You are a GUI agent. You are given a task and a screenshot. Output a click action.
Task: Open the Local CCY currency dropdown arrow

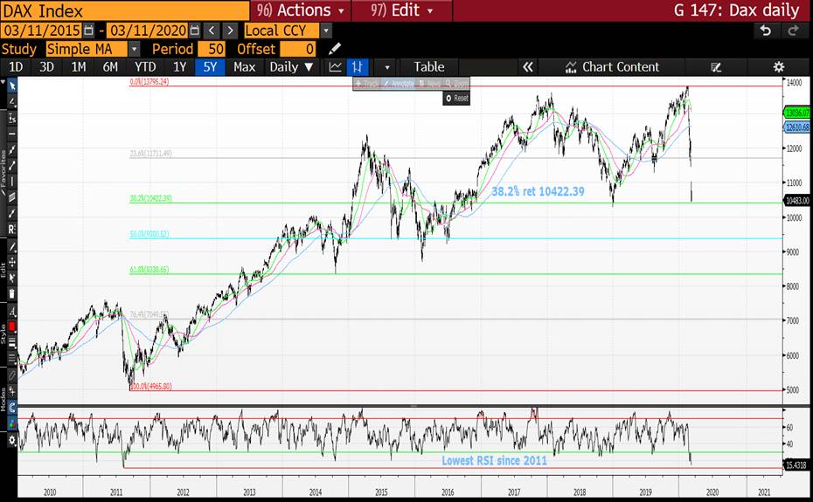325,31
